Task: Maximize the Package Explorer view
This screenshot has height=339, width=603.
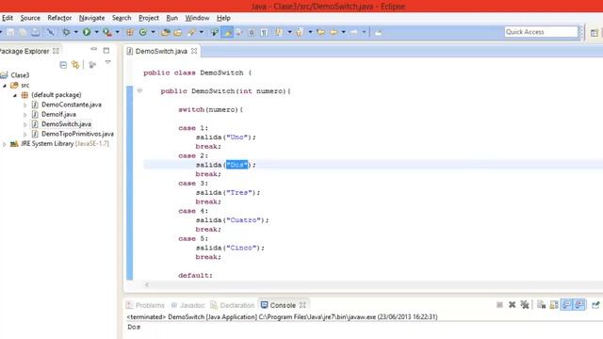Action: (106, 50)
